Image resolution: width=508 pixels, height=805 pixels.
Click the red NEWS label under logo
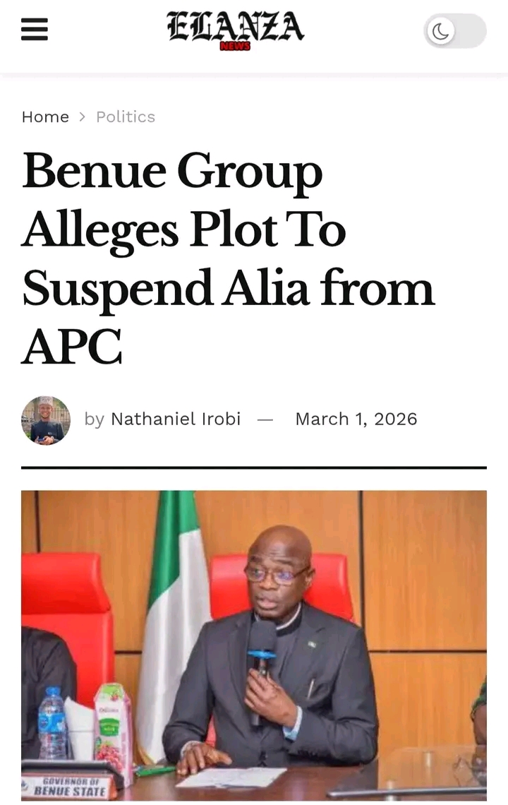click(x=235, y=46)
